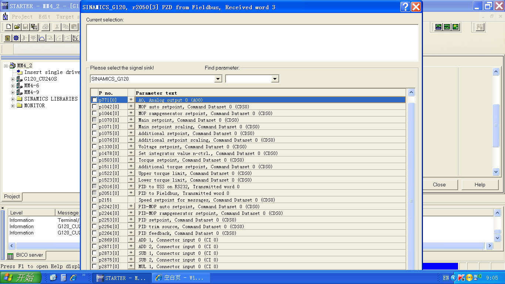Expand the MONITOR tree node

13,106
